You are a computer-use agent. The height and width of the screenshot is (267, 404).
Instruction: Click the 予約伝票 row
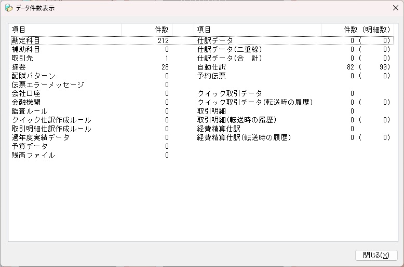pyautogui.click(x=211, y=76)
